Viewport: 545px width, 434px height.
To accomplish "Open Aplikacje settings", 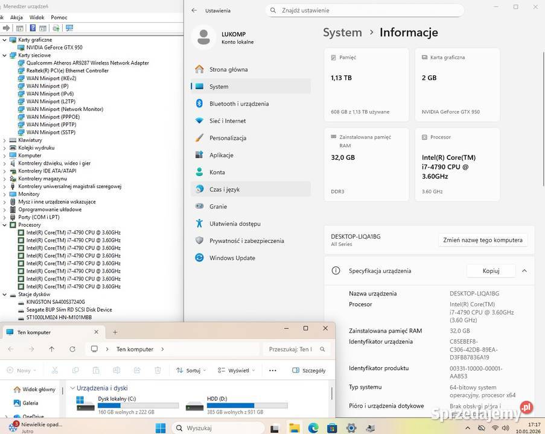I will click(250, 155).
